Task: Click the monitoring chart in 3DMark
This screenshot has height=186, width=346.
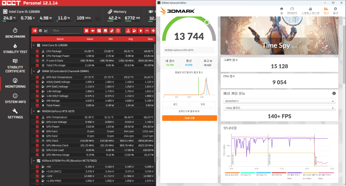Action: (x=279, y=152)
